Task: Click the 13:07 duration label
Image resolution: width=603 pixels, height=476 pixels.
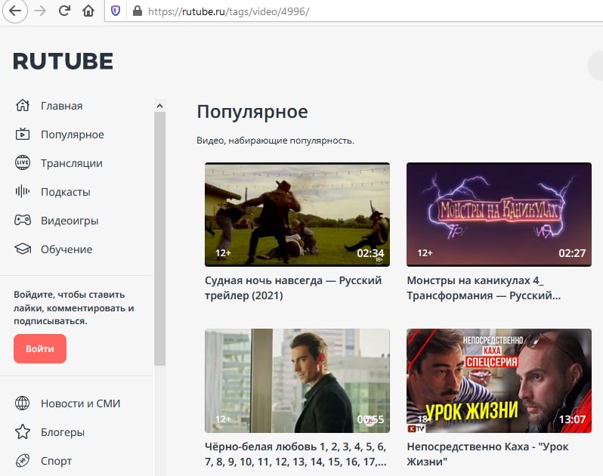Action: (572, 419)
